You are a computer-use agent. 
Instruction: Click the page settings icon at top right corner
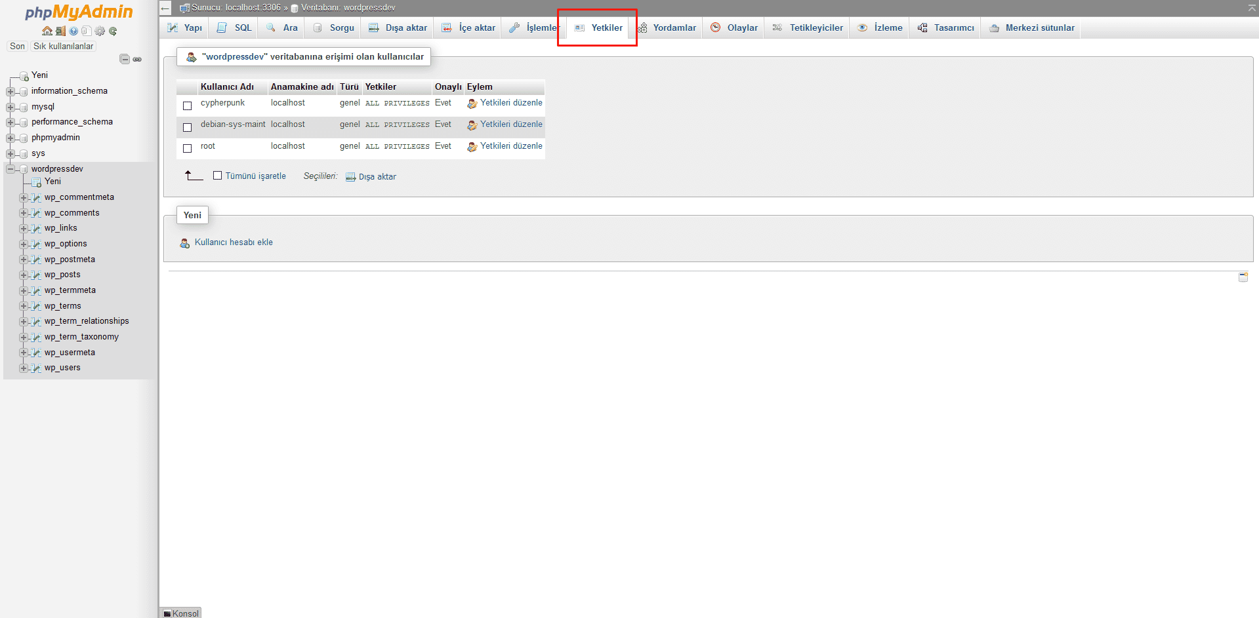point(1252,8)
